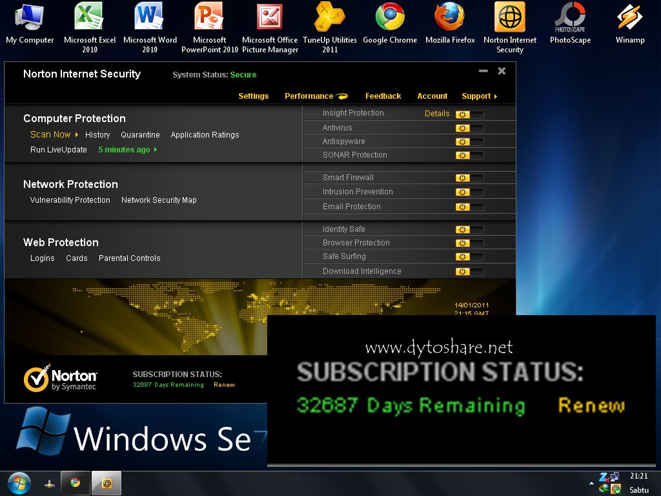Open Logins under Web Protection
This screenshot has height=496, width=661.
(42, 258)
